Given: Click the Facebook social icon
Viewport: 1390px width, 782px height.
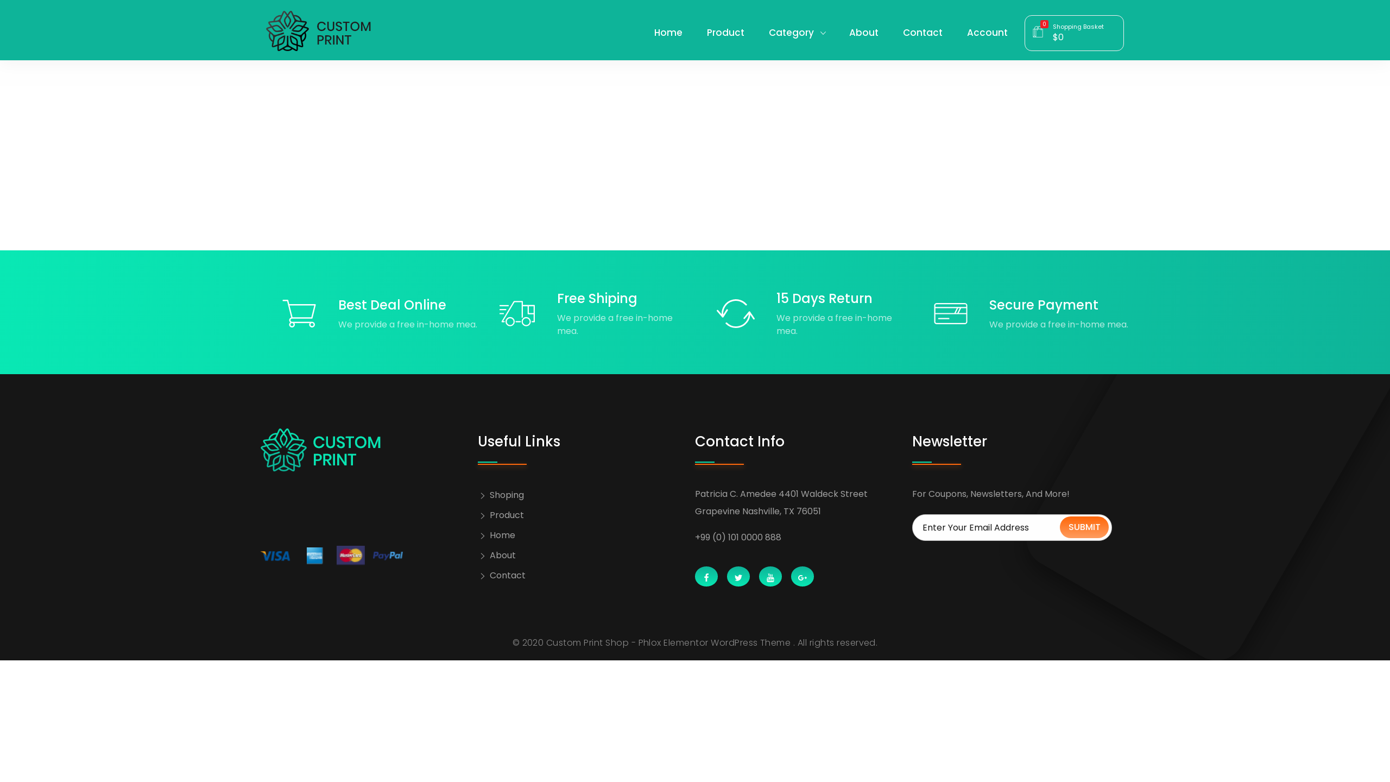Looking at the screenshot, I should tap(706, 577).
